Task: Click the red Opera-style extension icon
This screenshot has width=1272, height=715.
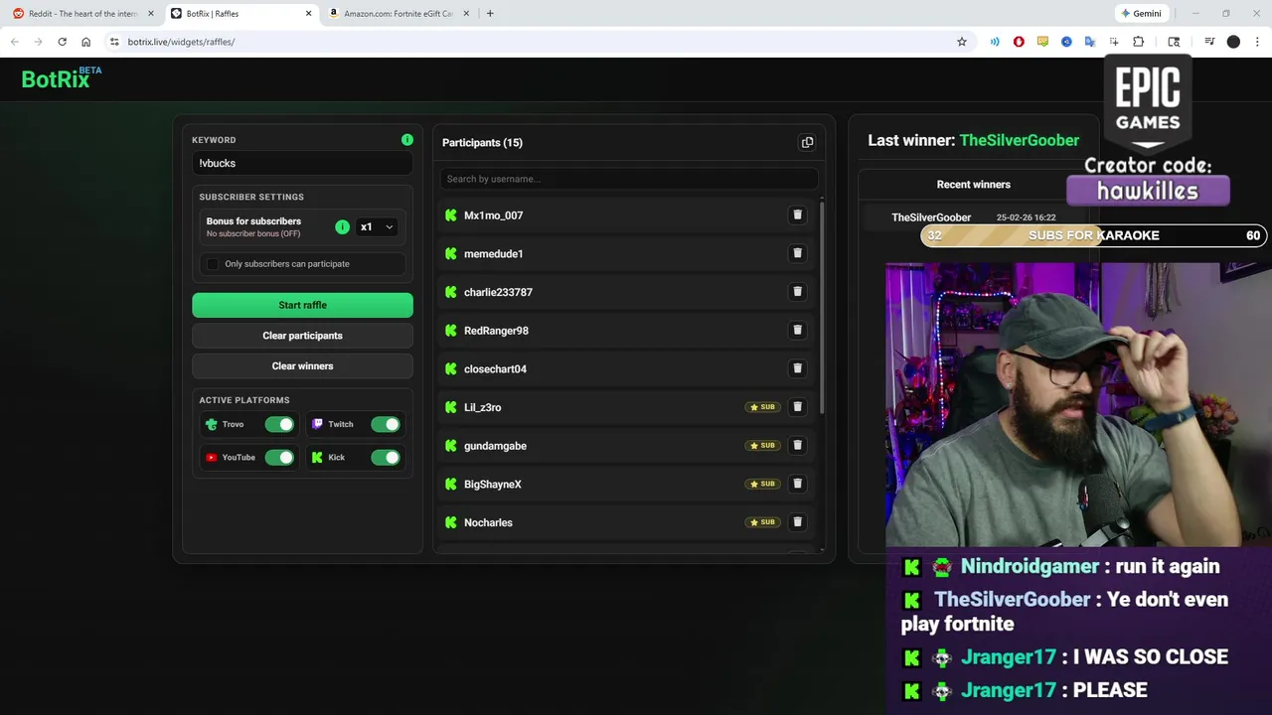Action: [x=1019, y=42]
